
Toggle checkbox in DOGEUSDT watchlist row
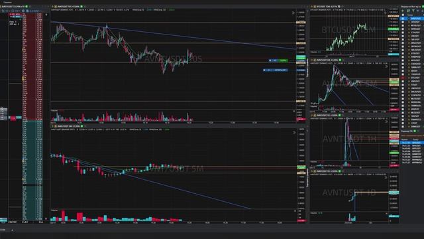point(403,42)
